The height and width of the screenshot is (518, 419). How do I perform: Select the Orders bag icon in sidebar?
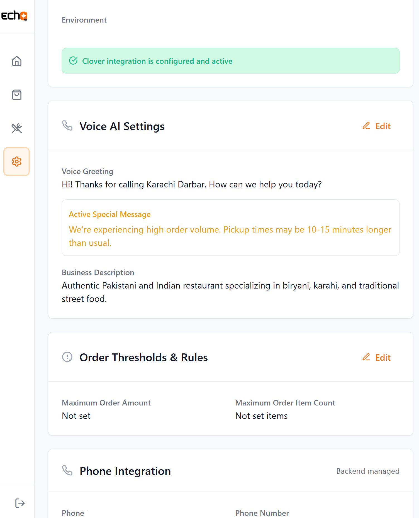click(16, 95)
